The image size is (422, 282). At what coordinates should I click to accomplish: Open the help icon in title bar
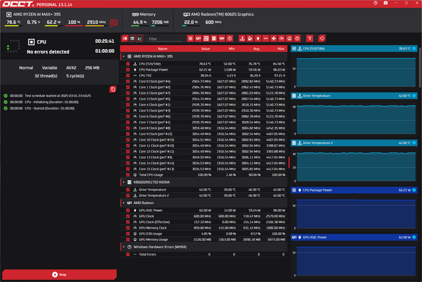375,3
